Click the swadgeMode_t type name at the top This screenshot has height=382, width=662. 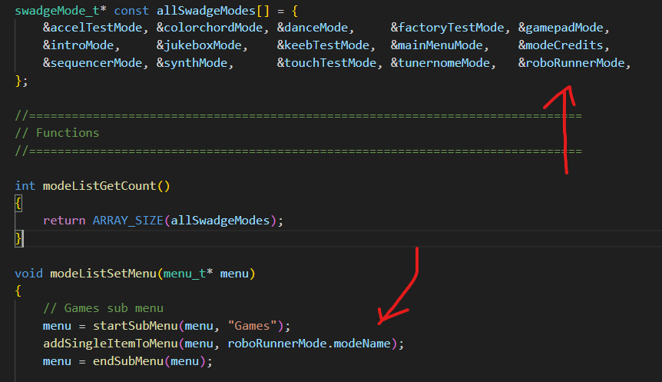57,11
